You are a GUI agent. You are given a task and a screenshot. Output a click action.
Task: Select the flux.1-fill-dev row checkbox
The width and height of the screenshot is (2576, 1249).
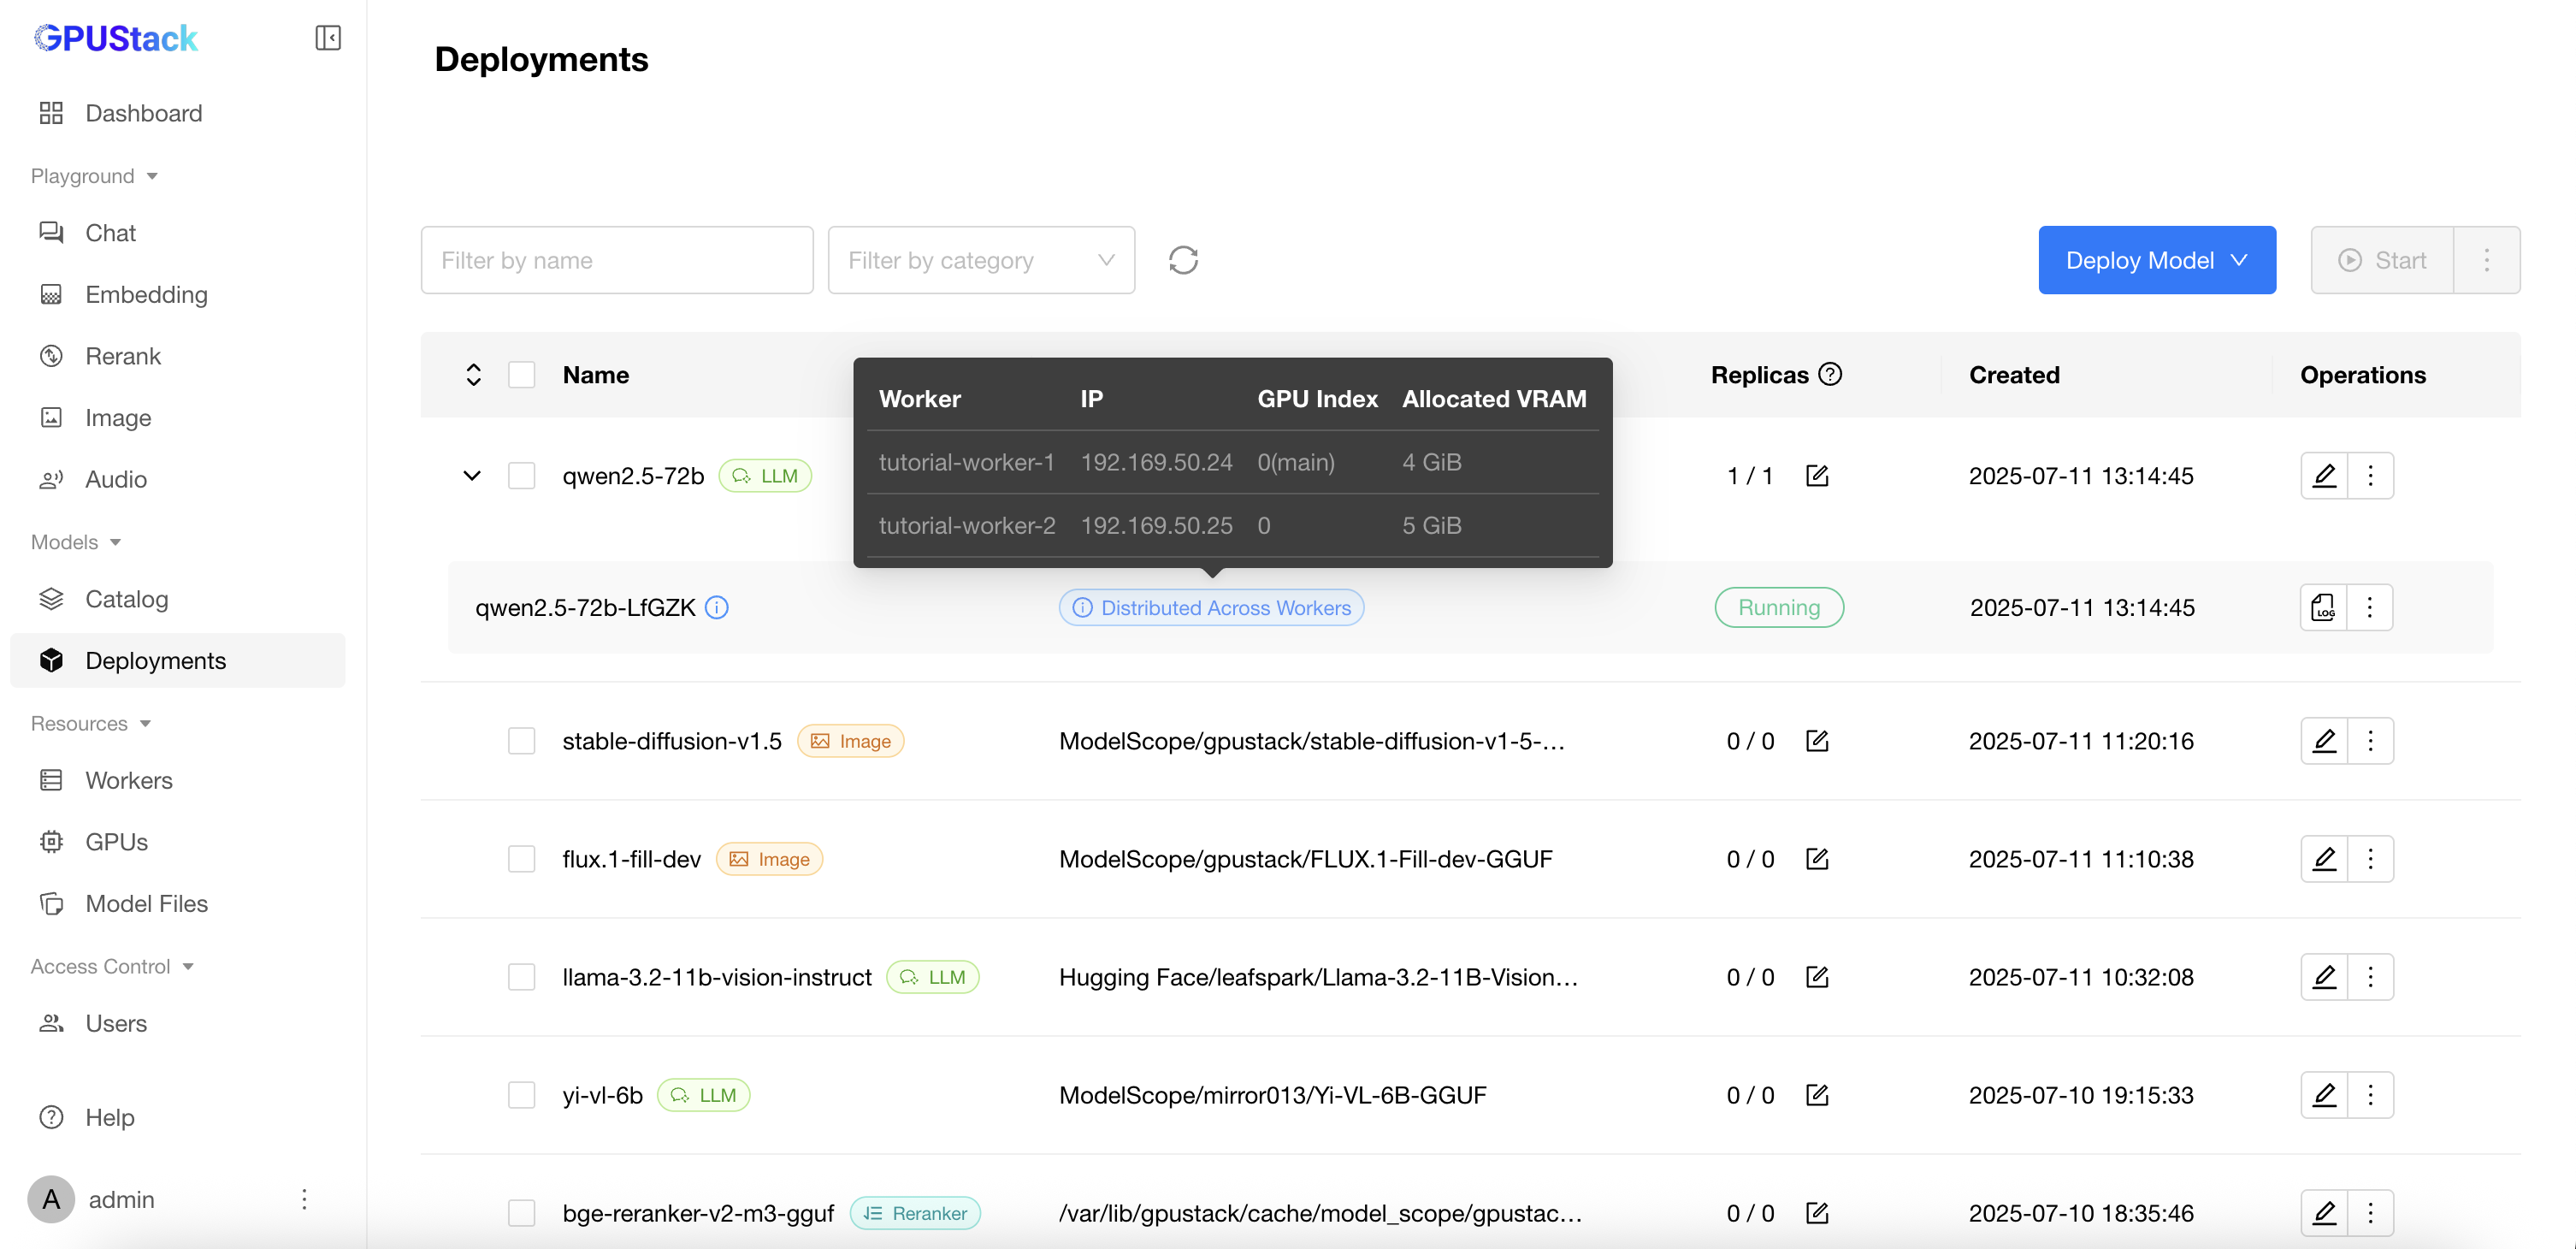[x=521, y=859]
